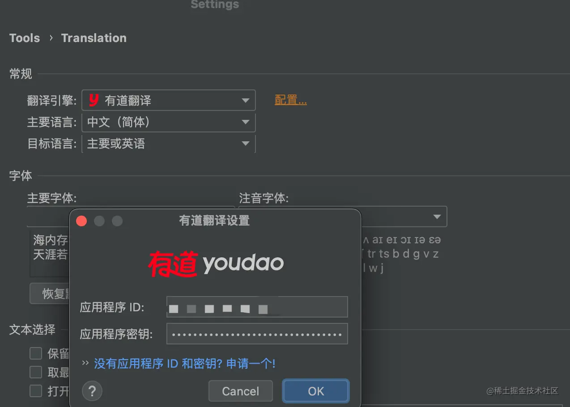The height and width of the screenshot is (407, 570).
Task: Open the 主要语言 中文（简体） dropdown
Action: tap(168, 122)
